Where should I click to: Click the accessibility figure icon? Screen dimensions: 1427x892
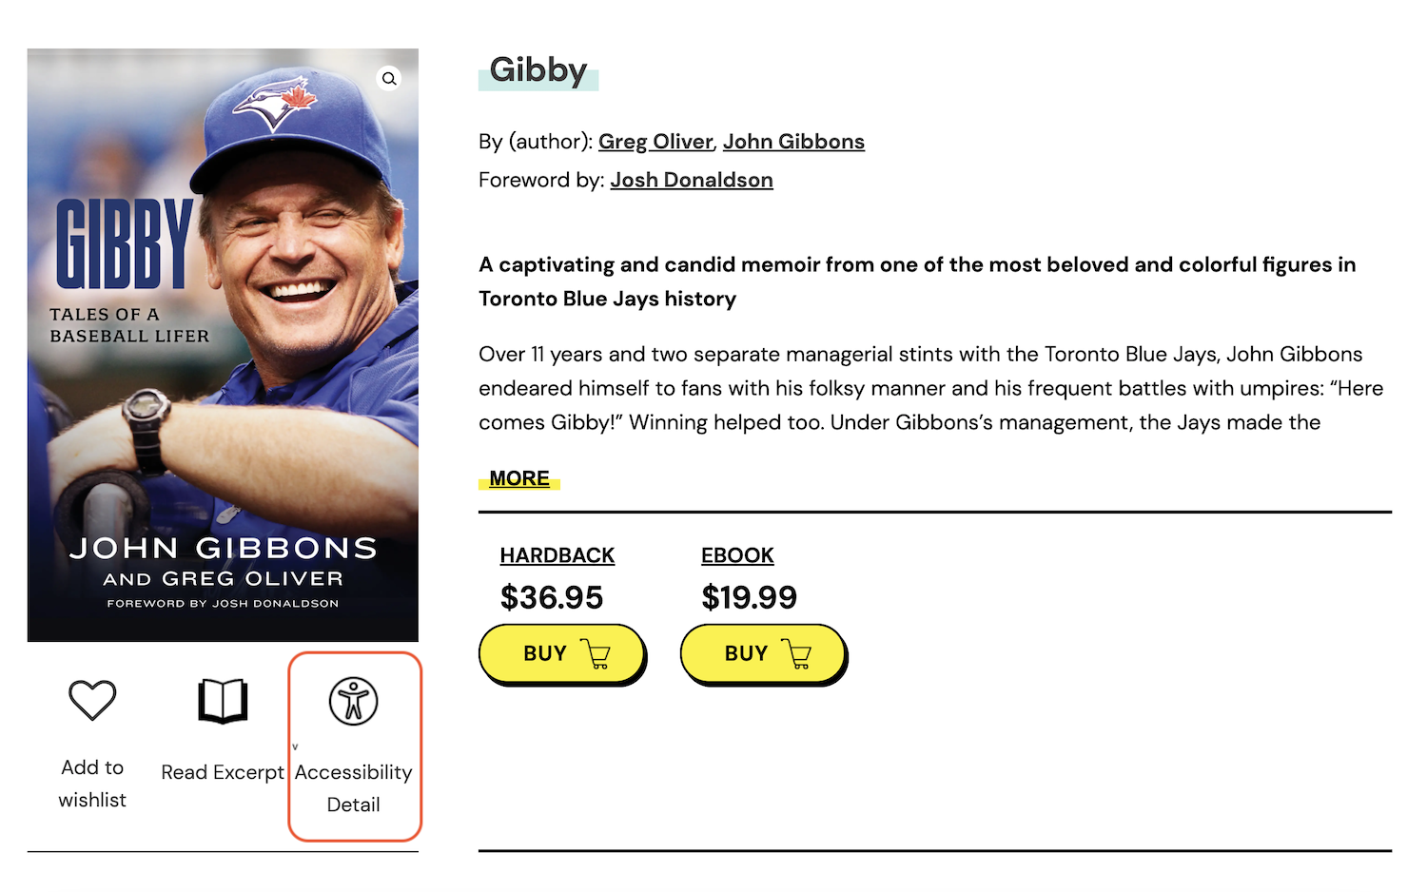pos(354,702)
